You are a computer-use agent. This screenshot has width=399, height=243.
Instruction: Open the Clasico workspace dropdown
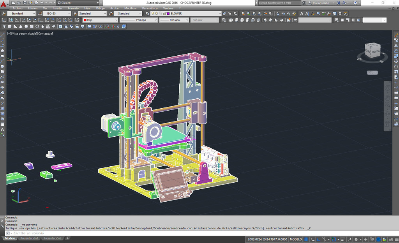[77, 3]
